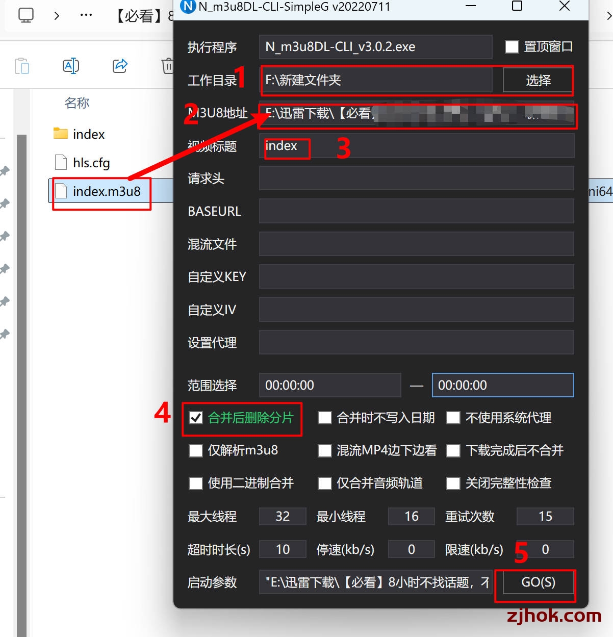Uncheck 合并后删除分片 option
Image resolution: width=613 pixels, height=637 pixels.
[196, 418]
